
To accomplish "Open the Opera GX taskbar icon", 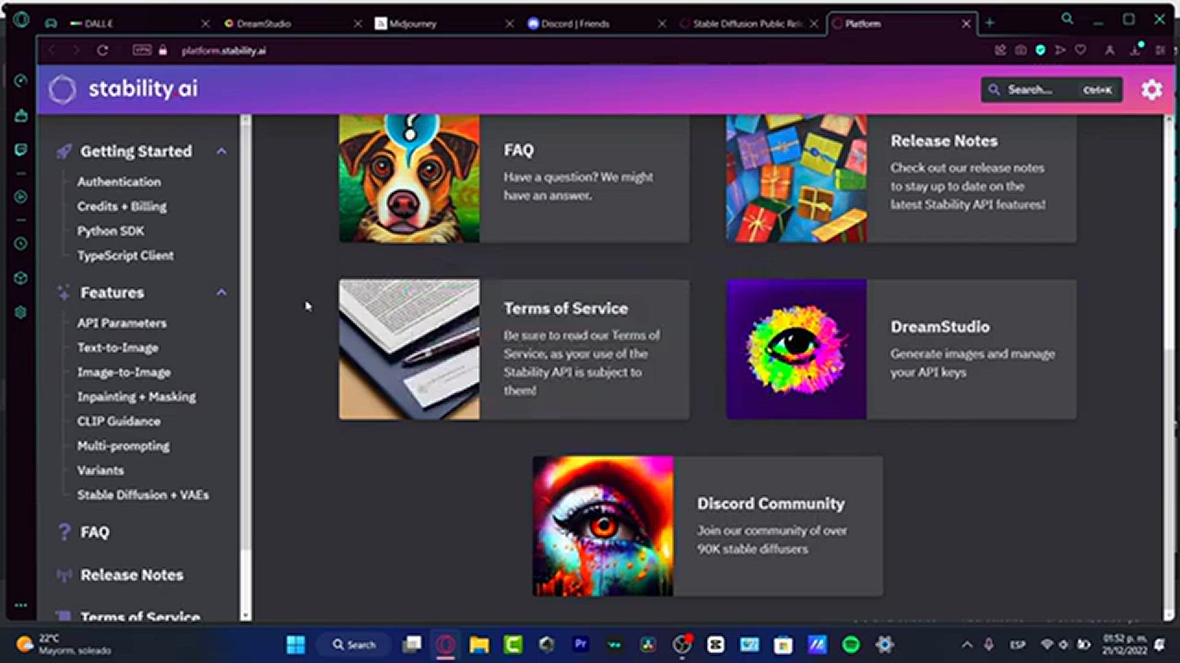I will pos(446,645).
